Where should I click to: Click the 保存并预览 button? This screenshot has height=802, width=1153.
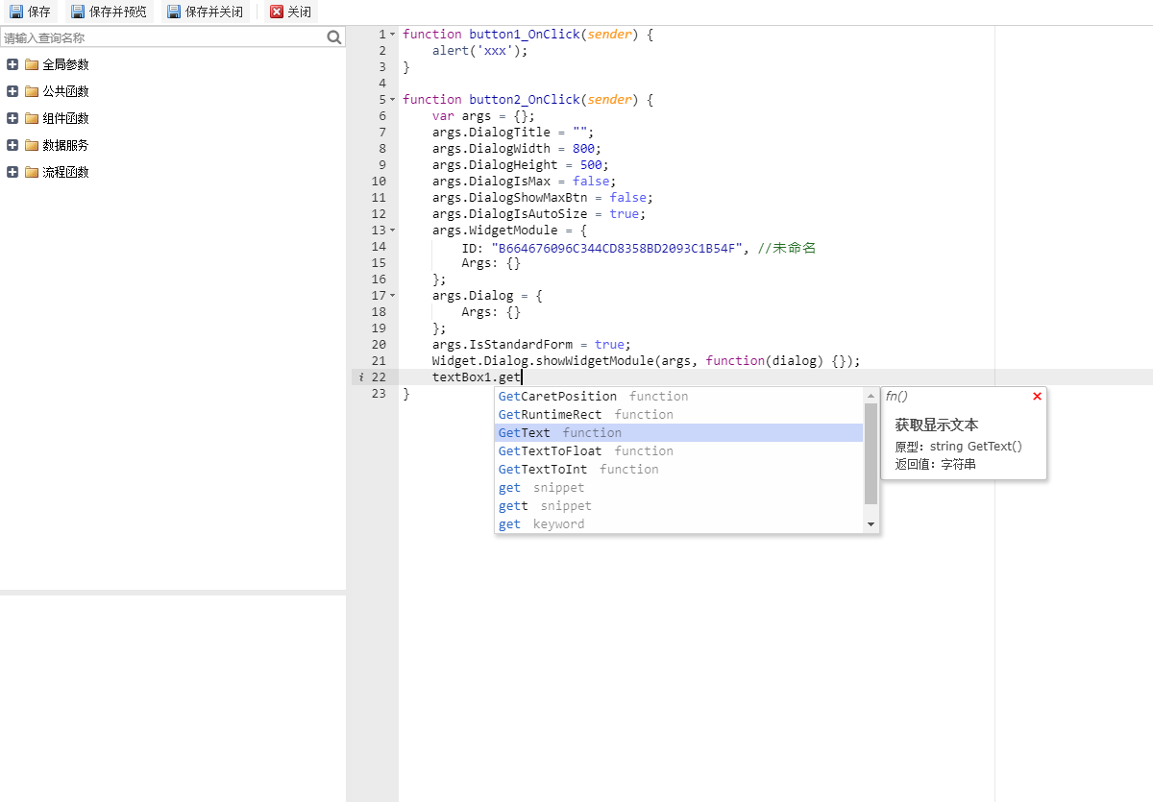110,12
